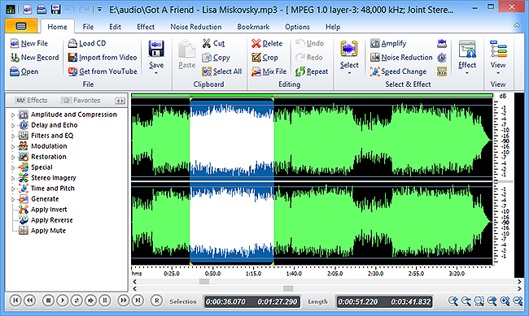Click the Zoom In magnifier icon
Image resolution: width=529 pixels, height=316 pixels.
(453, 301)
